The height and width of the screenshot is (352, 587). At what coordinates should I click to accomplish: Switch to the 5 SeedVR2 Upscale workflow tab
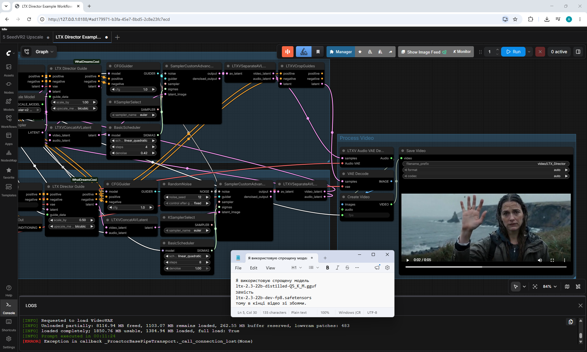tap(26, 37)
